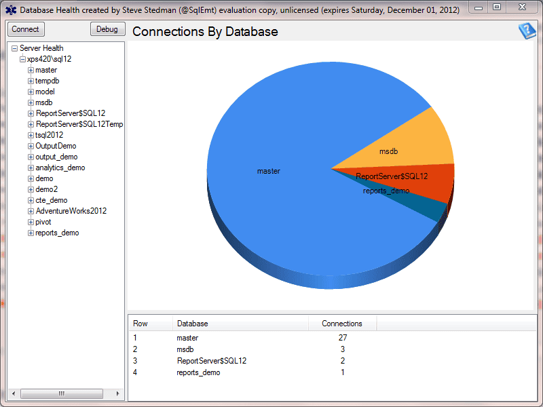Select tsql2012 in the database tree
Viewport: 543px width, 407px height.
[49, 135]
